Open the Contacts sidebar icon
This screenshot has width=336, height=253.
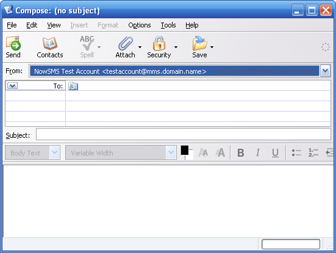point(50,43)
